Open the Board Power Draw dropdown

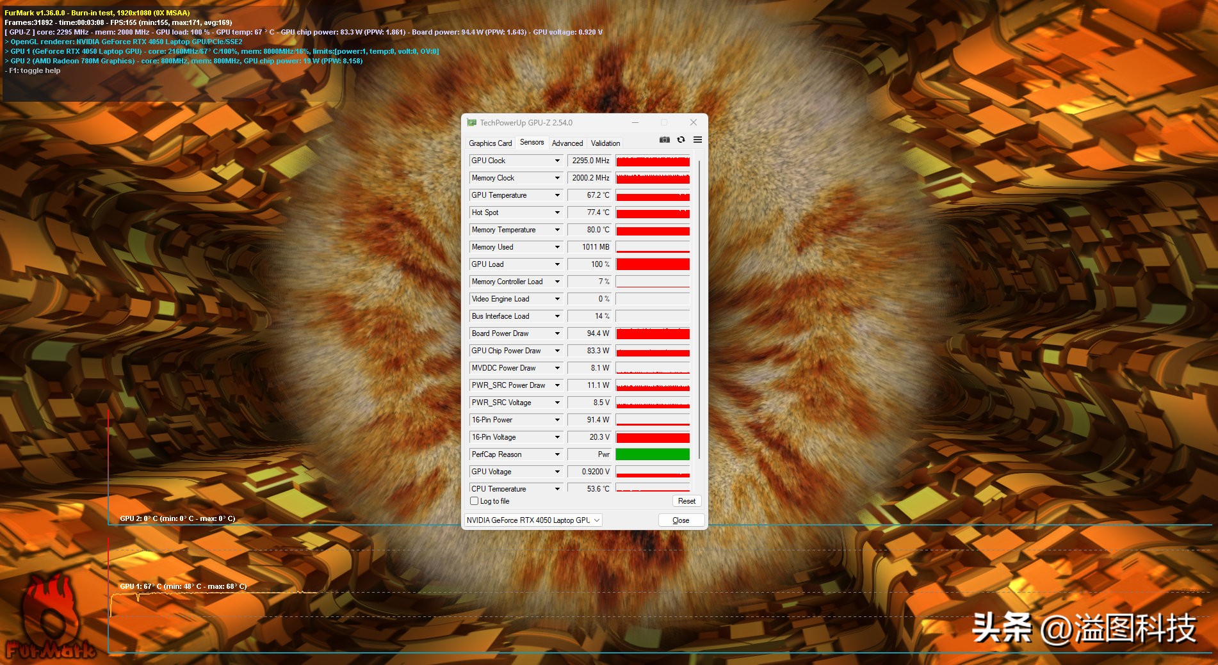tap(557, 333)
